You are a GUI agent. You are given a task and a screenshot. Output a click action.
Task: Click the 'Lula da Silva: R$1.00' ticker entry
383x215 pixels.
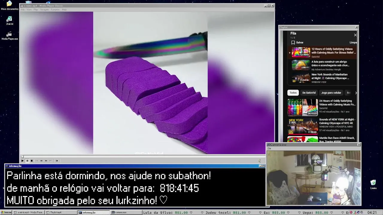(x=165, y=213)
